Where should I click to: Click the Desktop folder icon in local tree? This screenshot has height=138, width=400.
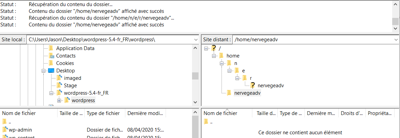[x=51, y=71]
